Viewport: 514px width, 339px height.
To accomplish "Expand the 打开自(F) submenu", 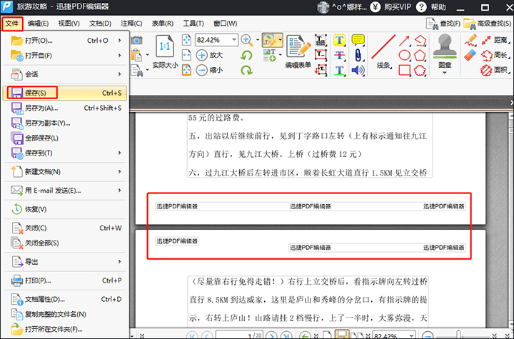I will 120,56.
